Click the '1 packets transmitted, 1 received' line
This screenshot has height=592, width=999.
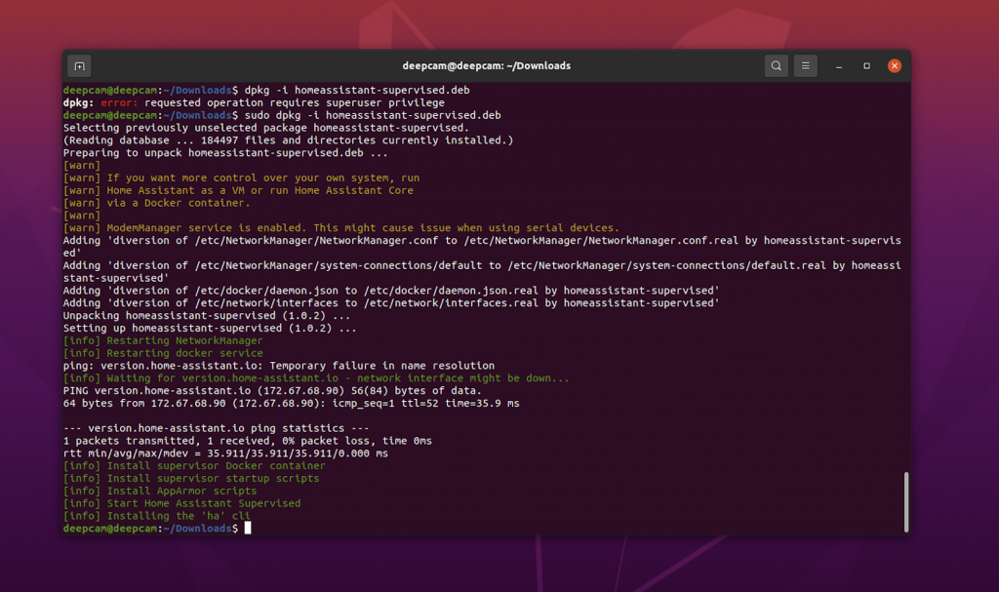coord(247,441)
